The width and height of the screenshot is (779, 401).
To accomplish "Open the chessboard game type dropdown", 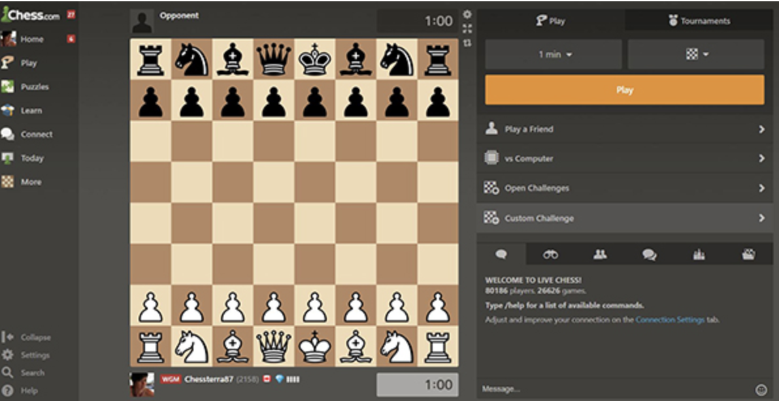I will tap(696, 55).
